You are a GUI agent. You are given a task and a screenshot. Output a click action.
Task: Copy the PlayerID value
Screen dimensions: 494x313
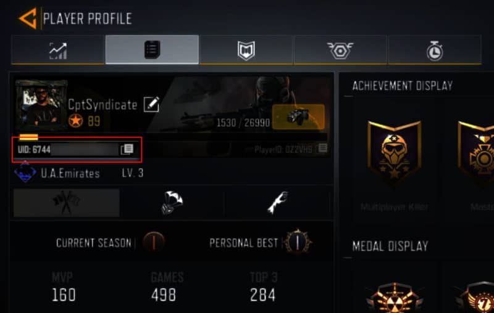322,148
